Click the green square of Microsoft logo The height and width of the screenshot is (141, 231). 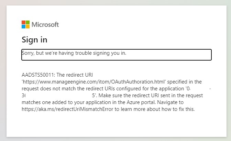tap(28, 22)
